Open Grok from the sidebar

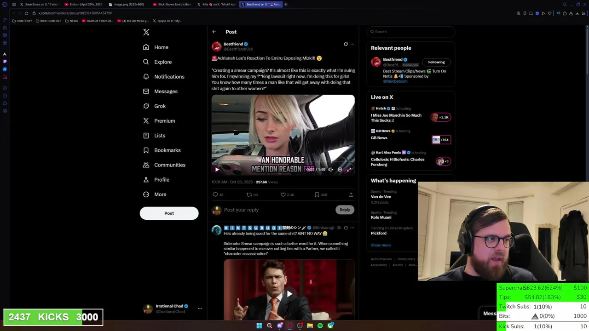(154, 106)
